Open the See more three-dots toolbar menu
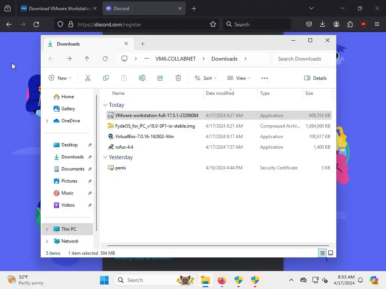 (x=264, y=78)
